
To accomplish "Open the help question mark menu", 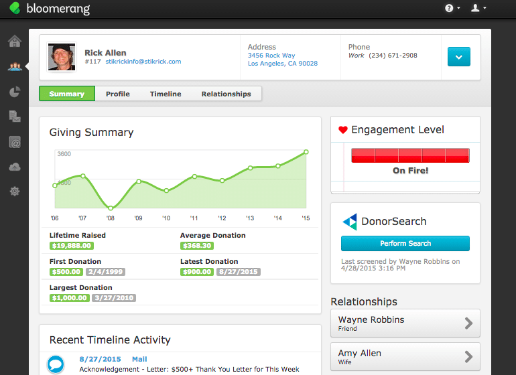I will 452,9.
